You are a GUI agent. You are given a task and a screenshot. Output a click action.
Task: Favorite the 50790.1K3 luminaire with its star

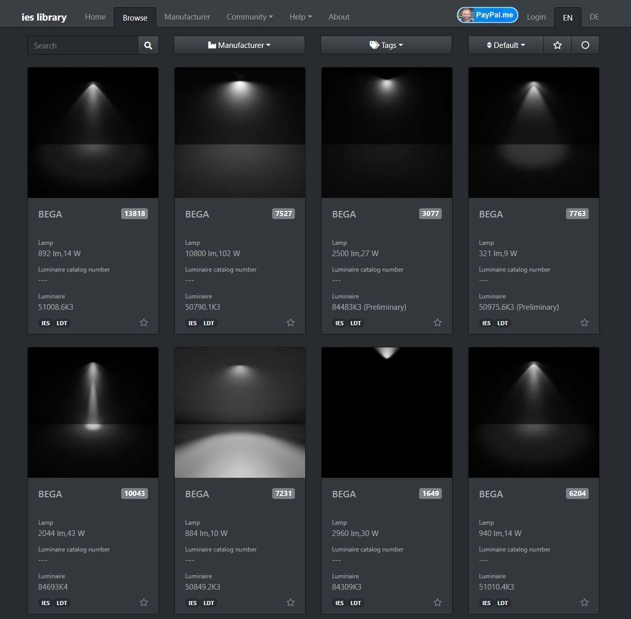click(291, 323)
